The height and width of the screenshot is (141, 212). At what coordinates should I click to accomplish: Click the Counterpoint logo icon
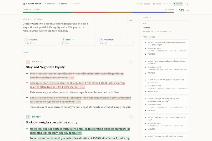24,4
